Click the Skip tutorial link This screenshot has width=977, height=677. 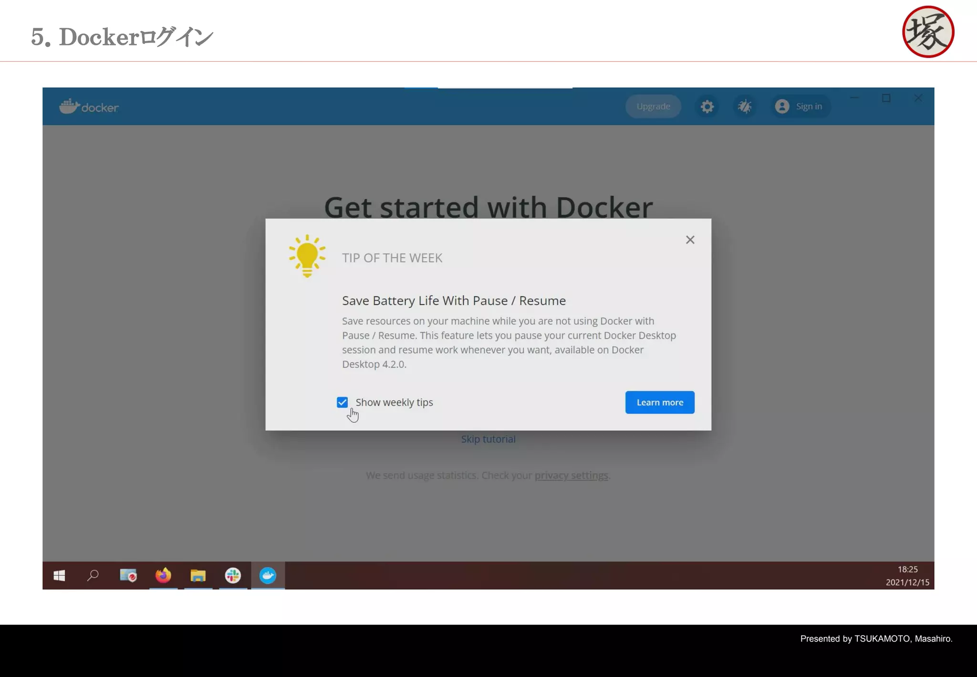point(488,439)
